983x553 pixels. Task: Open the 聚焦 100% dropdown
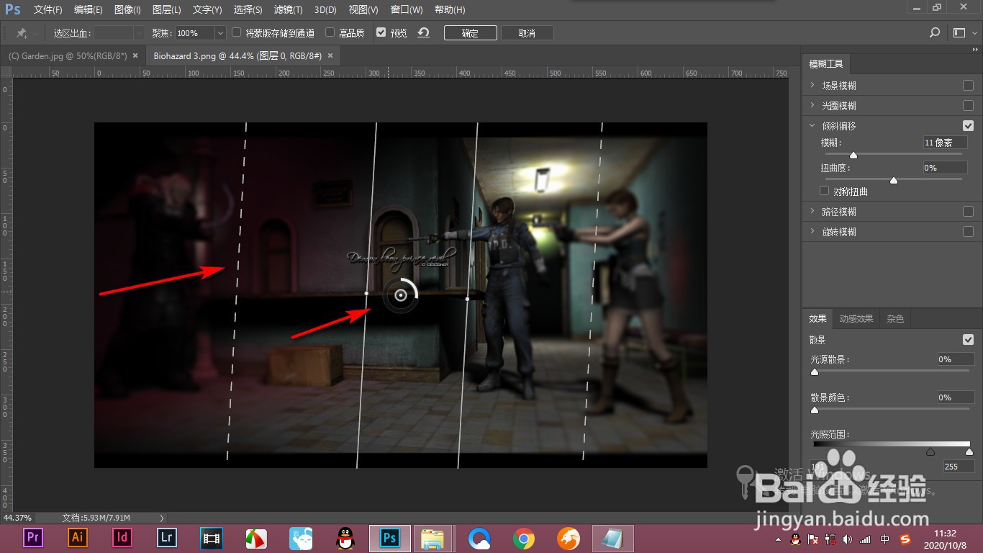pos(220,33)
